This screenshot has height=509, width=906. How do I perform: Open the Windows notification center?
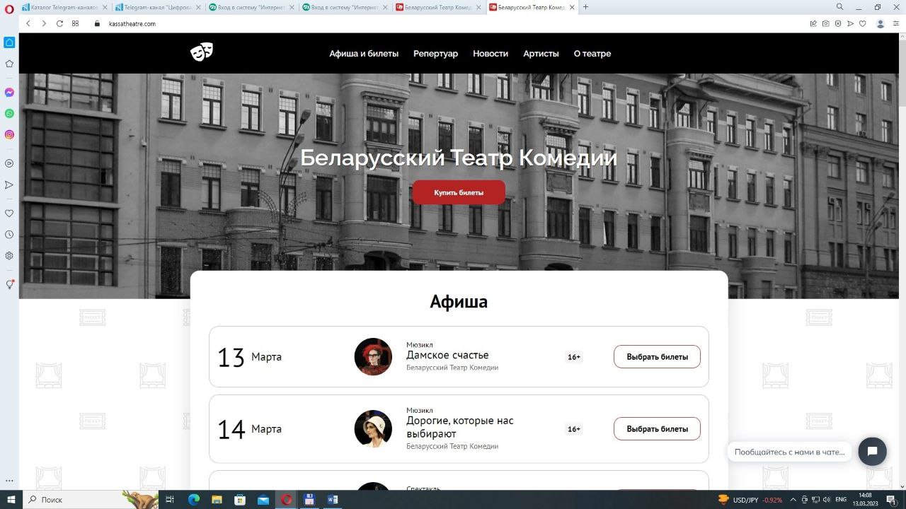coord(892,500)
